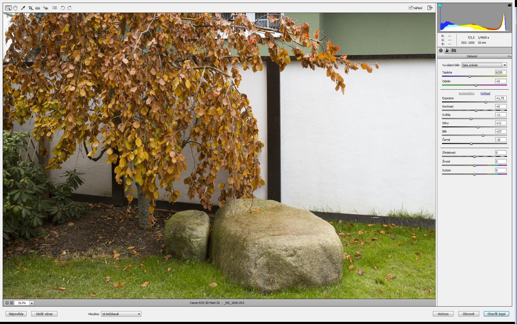The width and height of the screenshot is (517, 324).
Task: Open the Vyvážení bílé dropdown
Action: tap(484, 65)
